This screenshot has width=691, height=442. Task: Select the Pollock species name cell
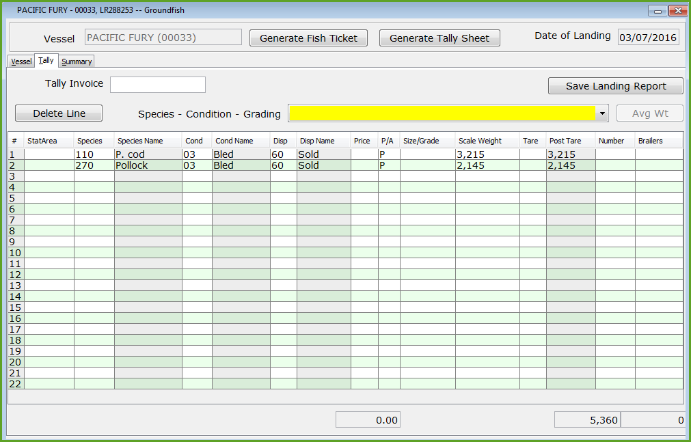tap(148, 165)
